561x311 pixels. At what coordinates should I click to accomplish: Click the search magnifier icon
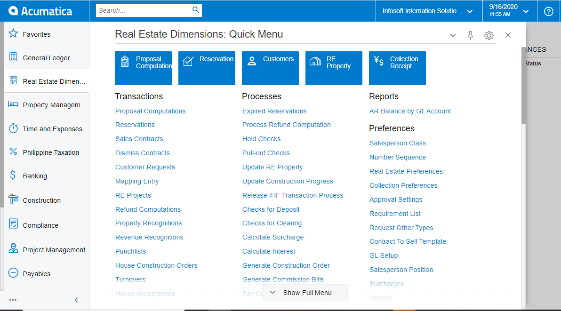(x=196, y=10)
